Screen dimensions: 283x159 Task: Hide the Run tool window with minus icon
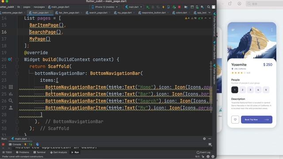pyautogui.click(x=210, y=139)
